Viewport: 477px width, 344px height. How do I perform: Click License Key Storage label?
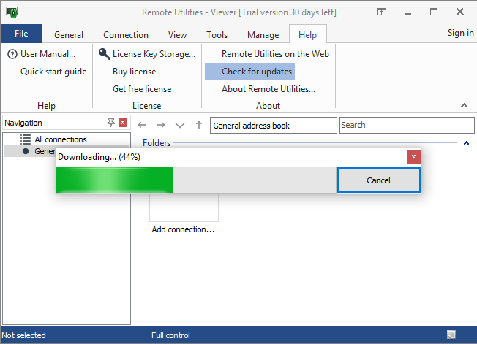coord(154,54)
